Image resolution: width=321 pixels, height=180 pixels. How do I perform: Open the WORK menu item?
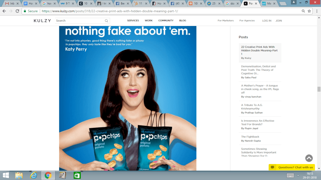tap(149, 20)
